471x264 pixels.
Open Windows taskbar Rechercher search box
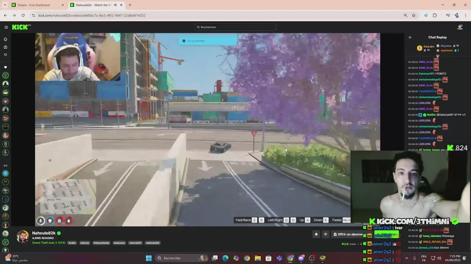coord(181,258)
